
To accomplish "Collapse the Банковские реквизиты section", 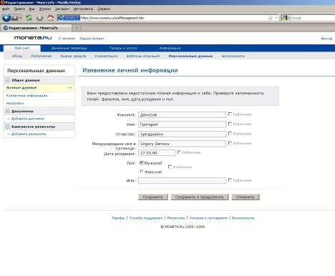I will [8, 127].
